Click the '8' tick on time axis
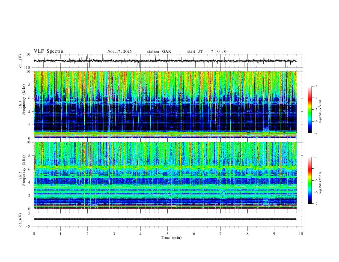This screenshot has height=262, width=339. 247,234
